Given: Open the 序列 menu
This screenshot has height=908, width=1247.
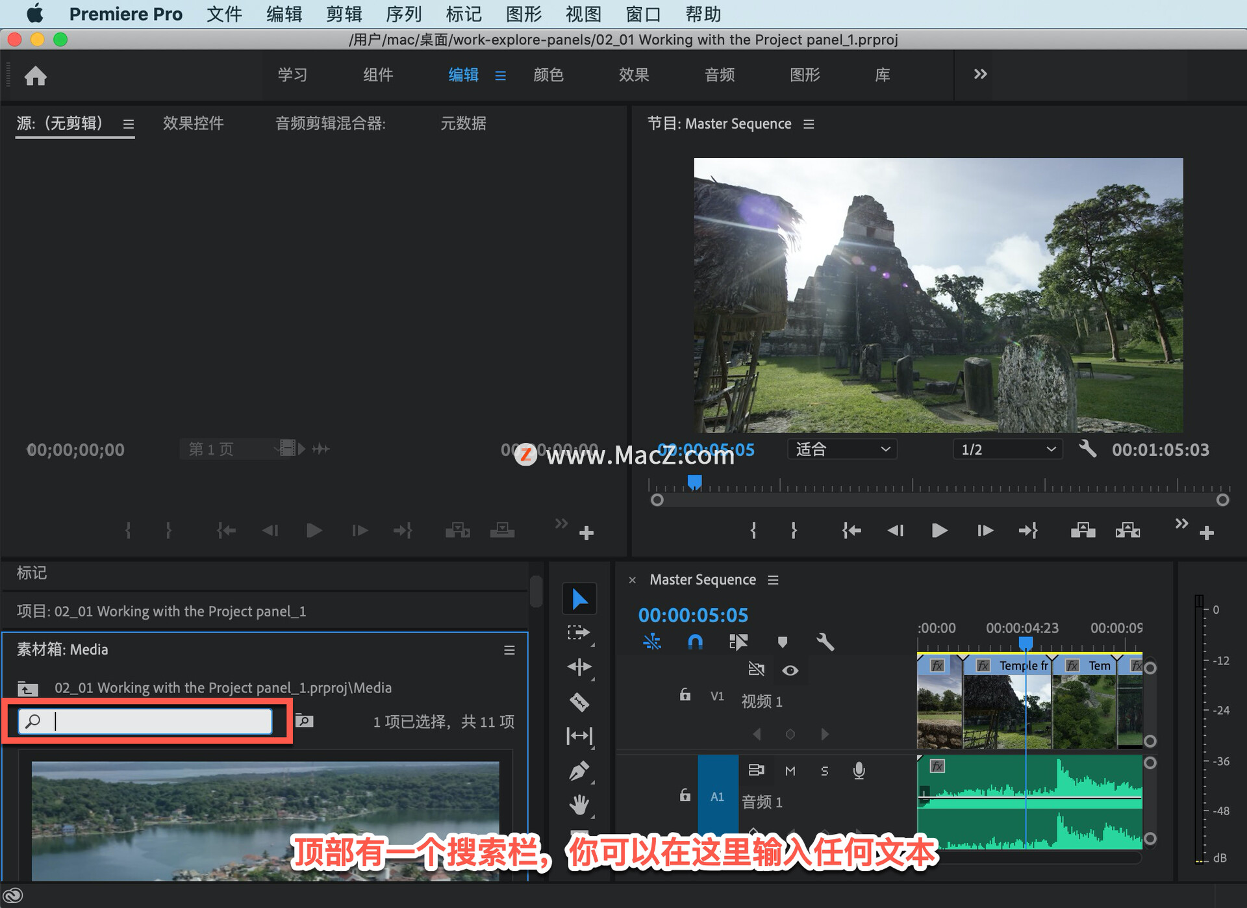Looking at the screenshot, I should click(x=403, y=14).
